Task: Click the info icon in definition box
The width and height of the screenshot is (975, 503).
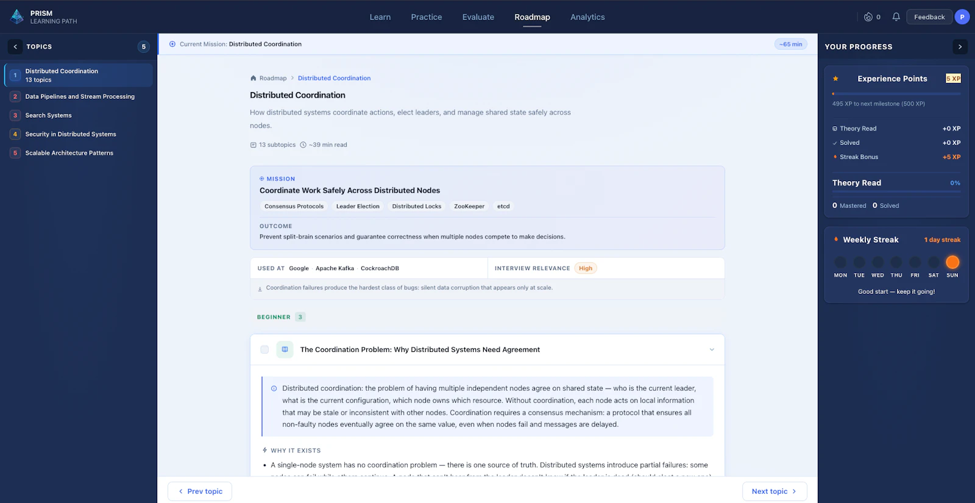Action: 274,388
